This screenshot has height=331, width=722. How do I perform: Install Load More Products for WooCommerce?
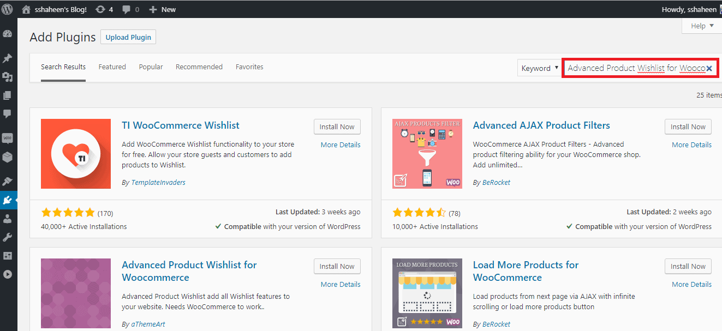click(688, 266)
